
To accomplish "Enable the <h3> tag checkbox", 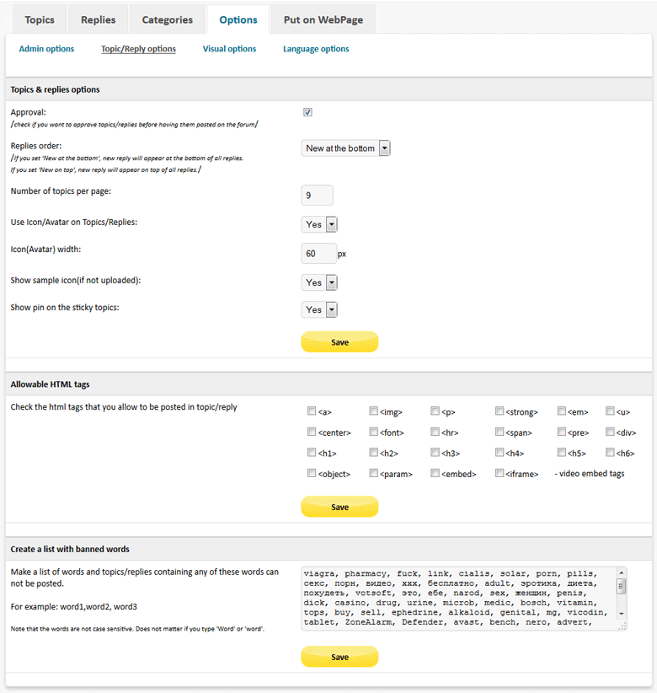I will click(x=435, y=452).
